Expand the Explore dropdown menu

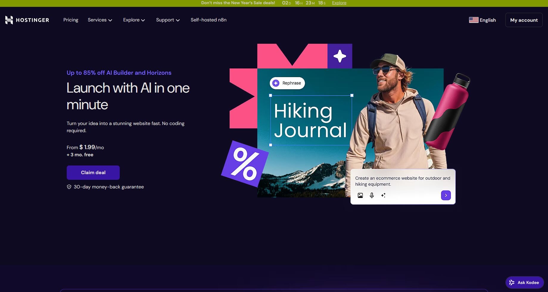coord(134,20)
